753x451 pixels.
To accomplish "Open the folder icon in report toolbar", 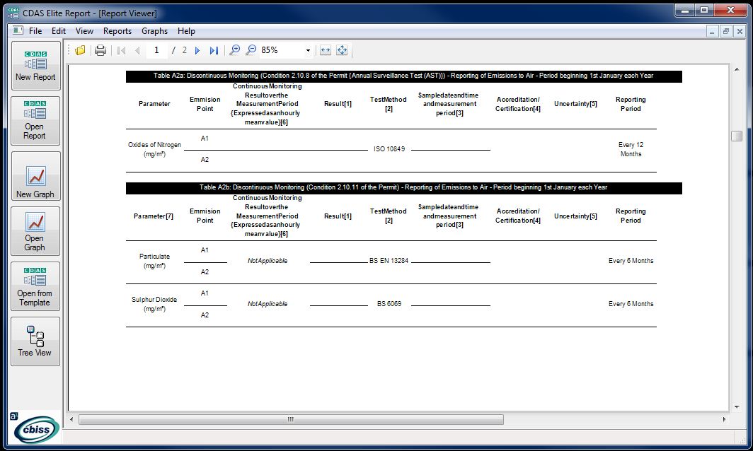I will coord(80,50).
